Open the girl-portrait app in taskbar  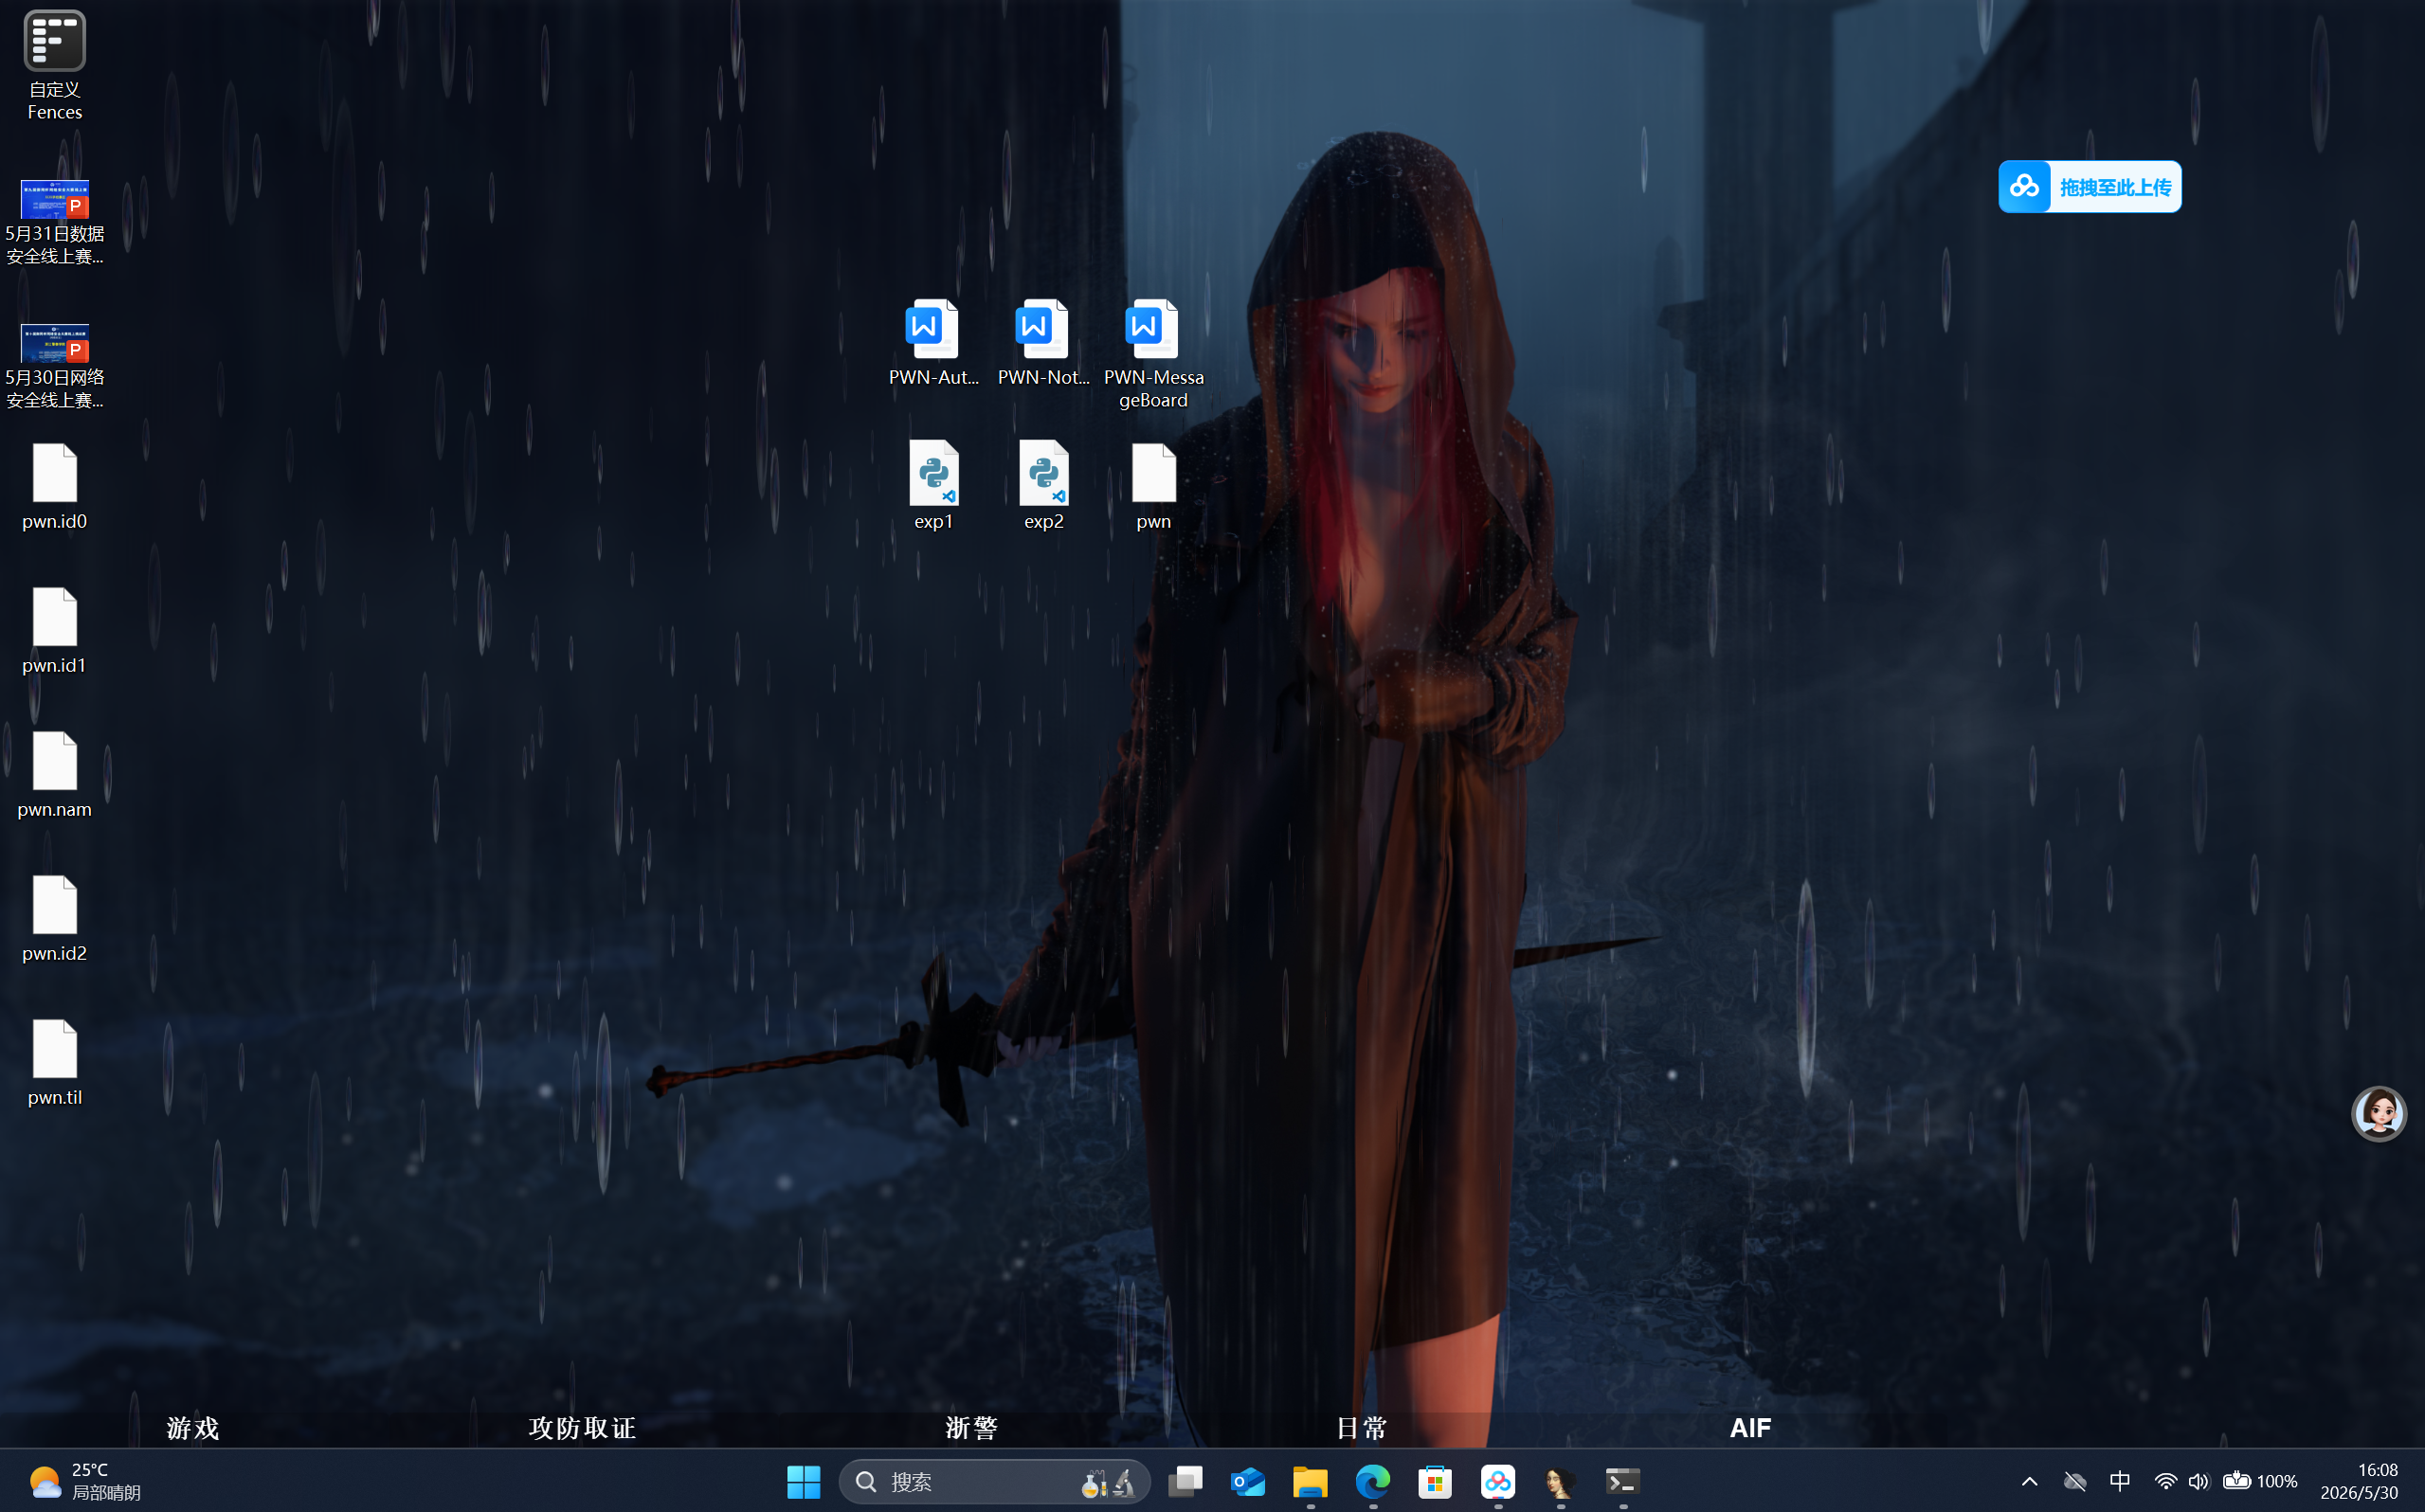click(x=1560, y=1481)
